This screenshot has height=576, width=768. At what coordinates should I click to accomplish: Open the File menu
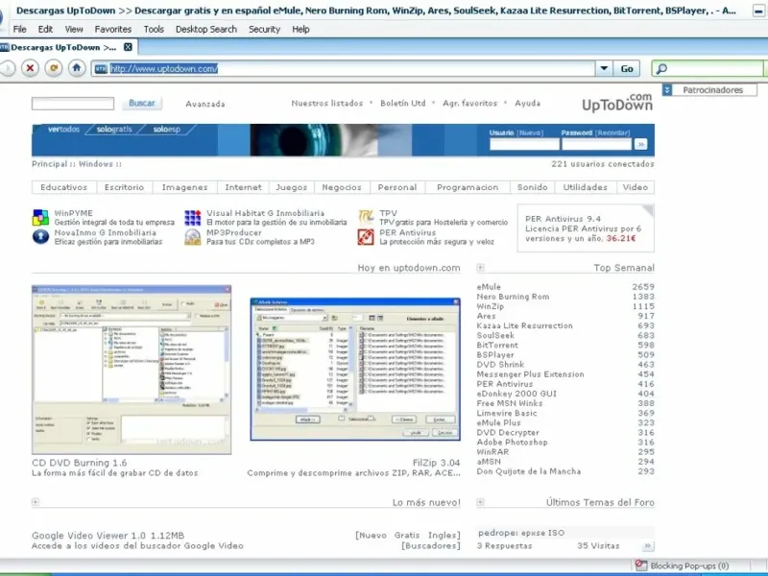(x=19, y=30)
